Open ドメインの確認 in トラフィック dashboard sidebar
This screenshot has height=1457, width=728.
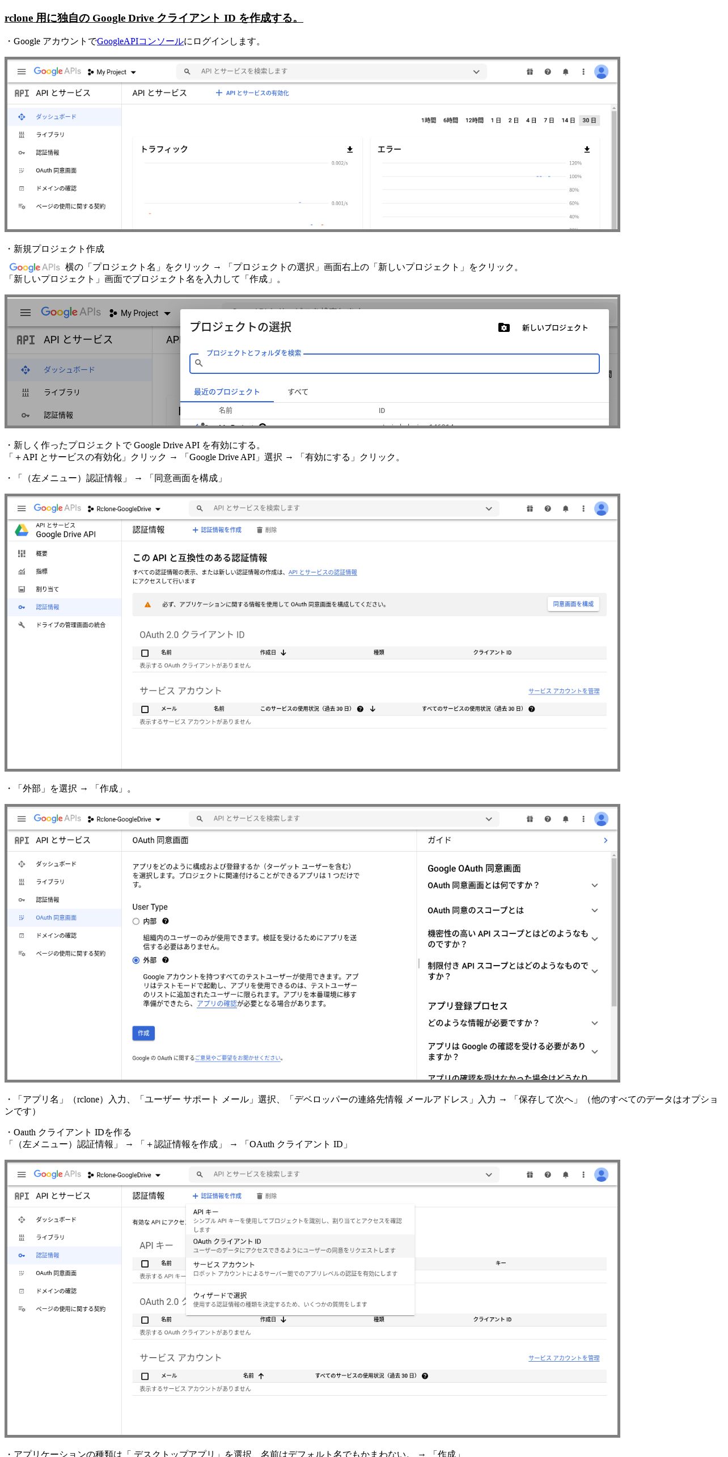coord(56,188)
